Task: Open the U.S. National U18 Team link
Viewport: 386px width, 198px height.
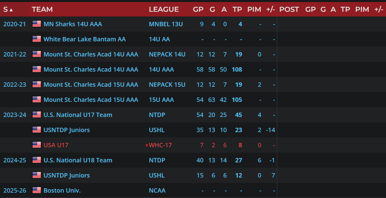Action: click(x=78, y=160)
